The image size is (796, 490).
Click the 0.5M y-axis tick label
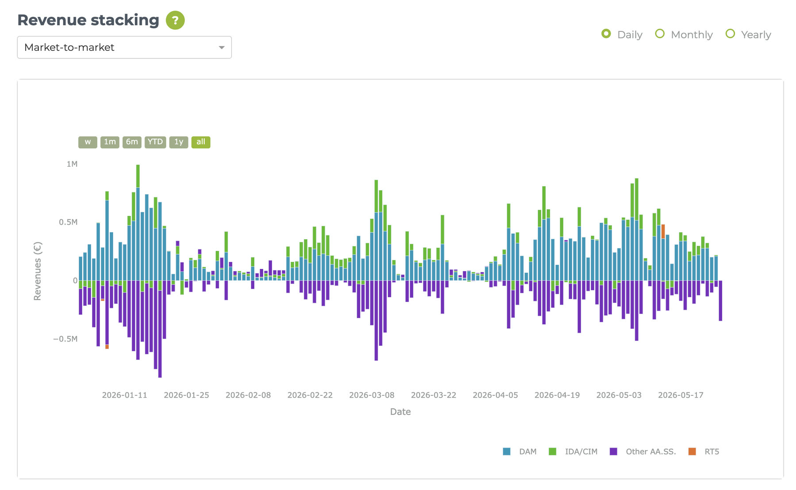coord(68,222)
